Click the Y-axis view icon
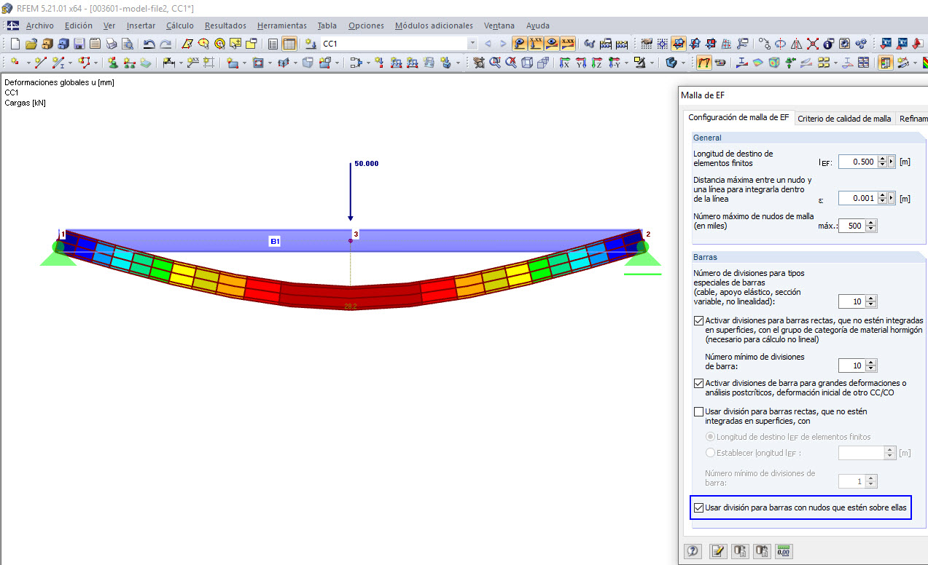The height and width of the screenshot is (565, 928). coord(581,63)
